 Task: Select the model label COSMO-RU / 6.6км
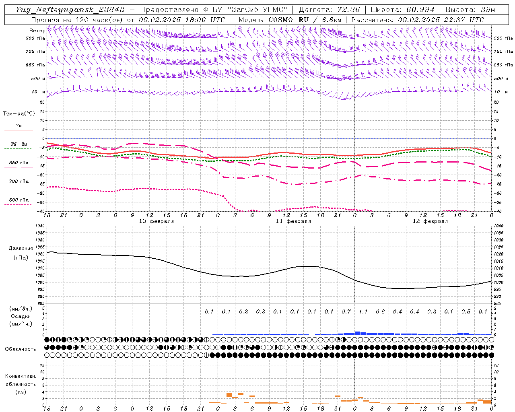pos(305,20)
